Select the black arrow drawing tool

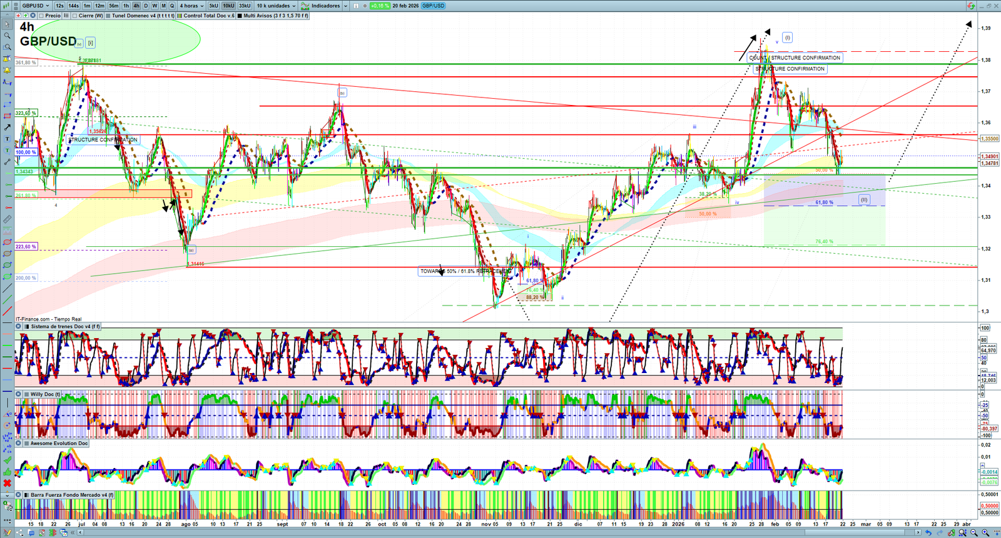[8, 127]
